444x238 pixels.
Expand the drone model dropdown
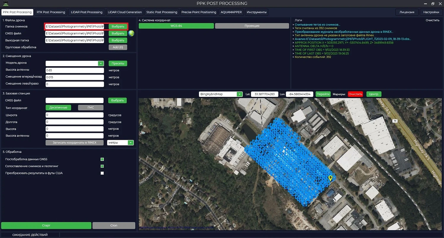101,64
